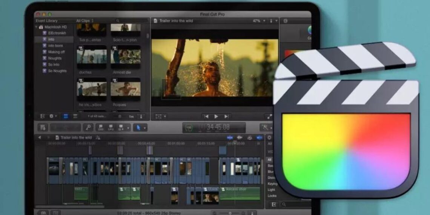Viewport: 430px width, 215px height.
Task: Click the timeline history back arrow
Action: click(40, 137)
